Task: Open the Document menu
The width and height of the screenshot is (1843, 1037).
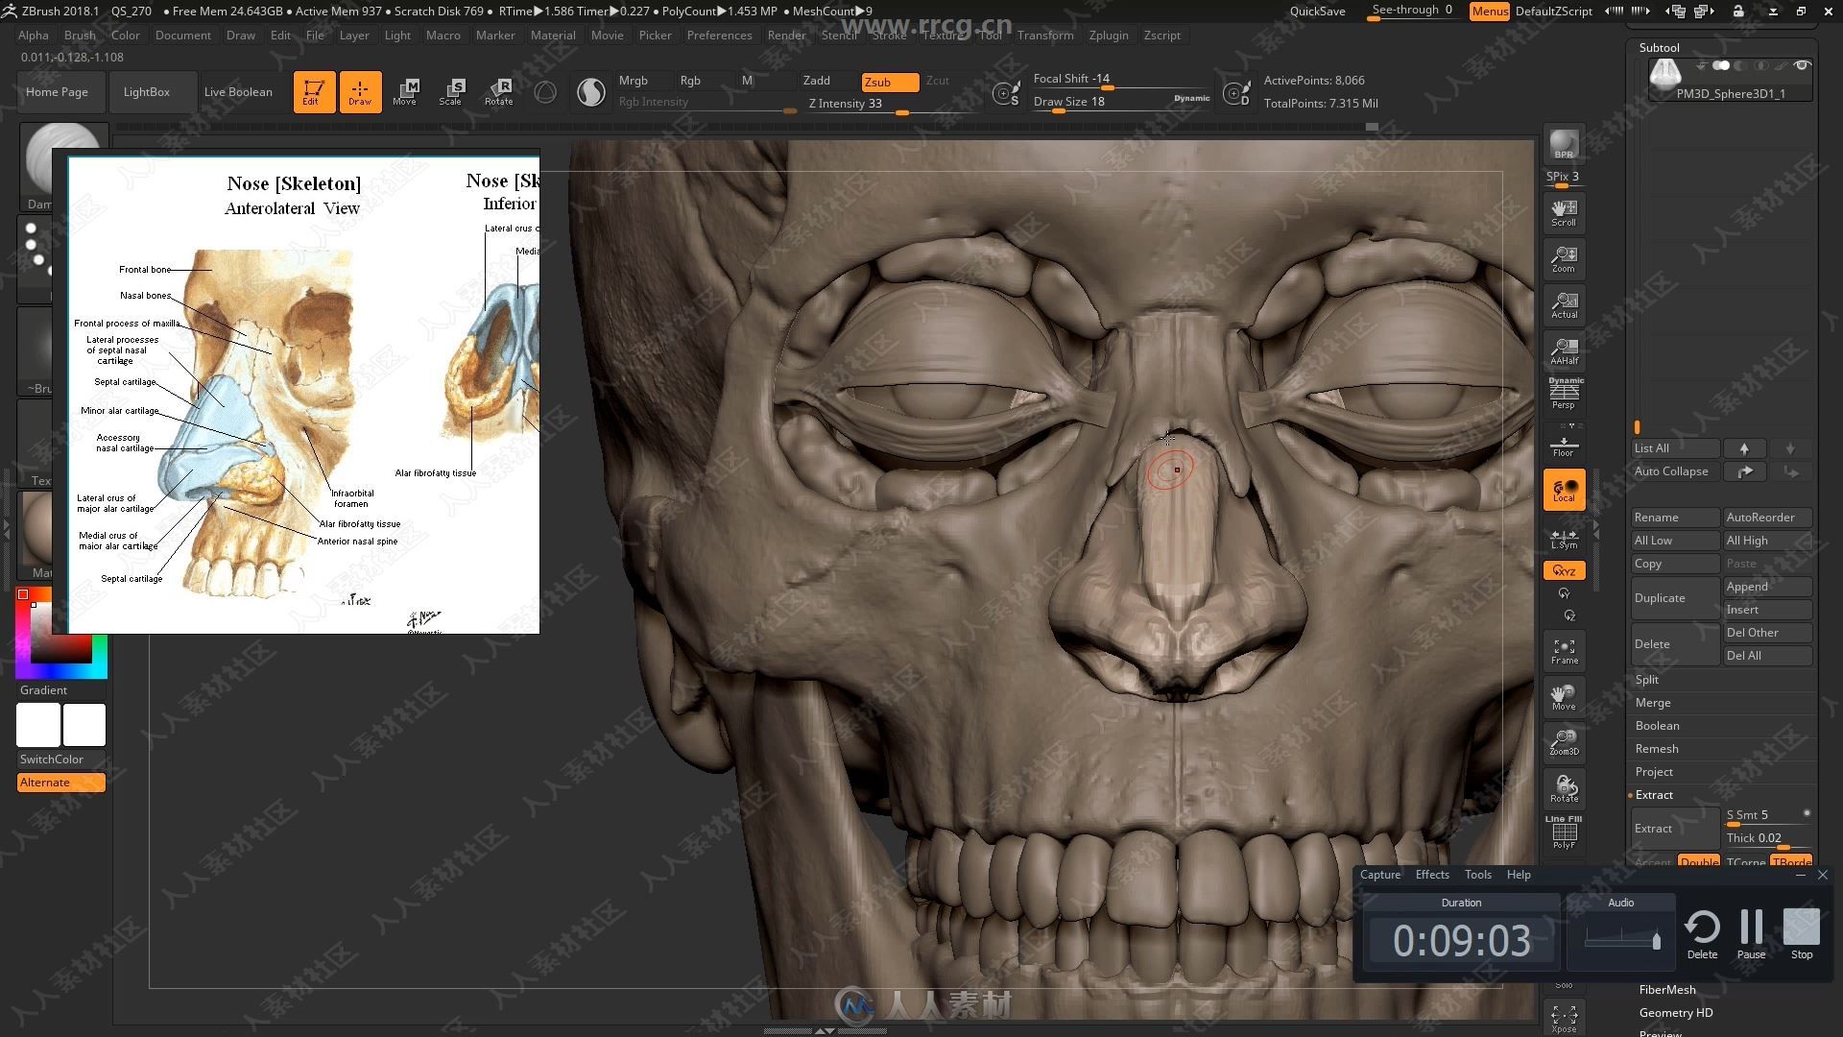Action: tap(182, 35)
